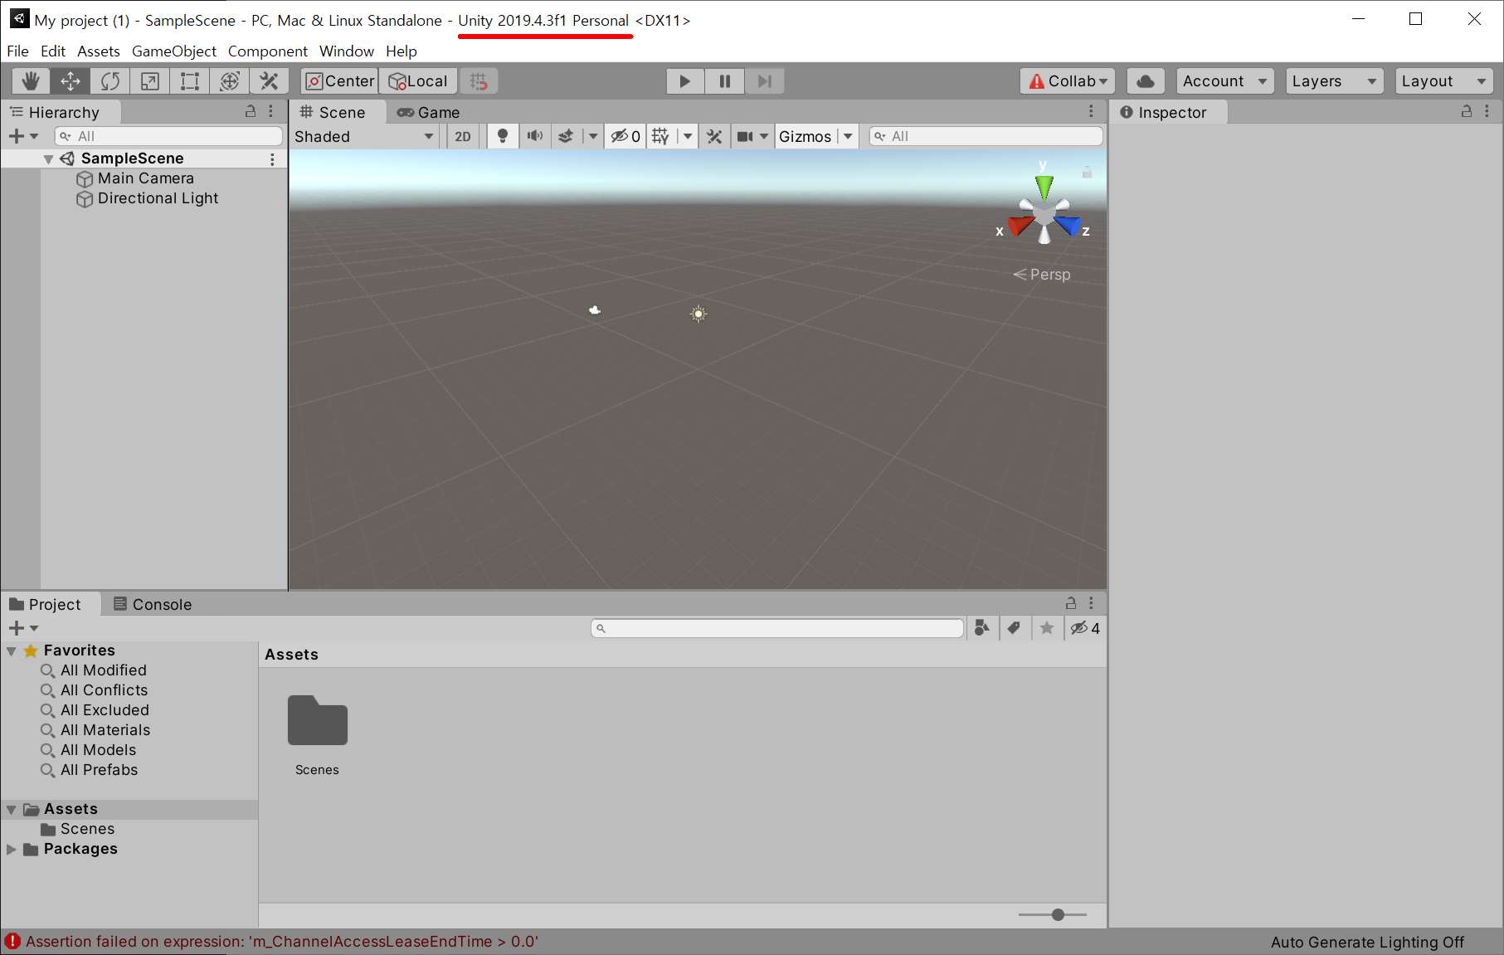
Task: Collapse the SampleScene tree
Action: click(49, 158)
